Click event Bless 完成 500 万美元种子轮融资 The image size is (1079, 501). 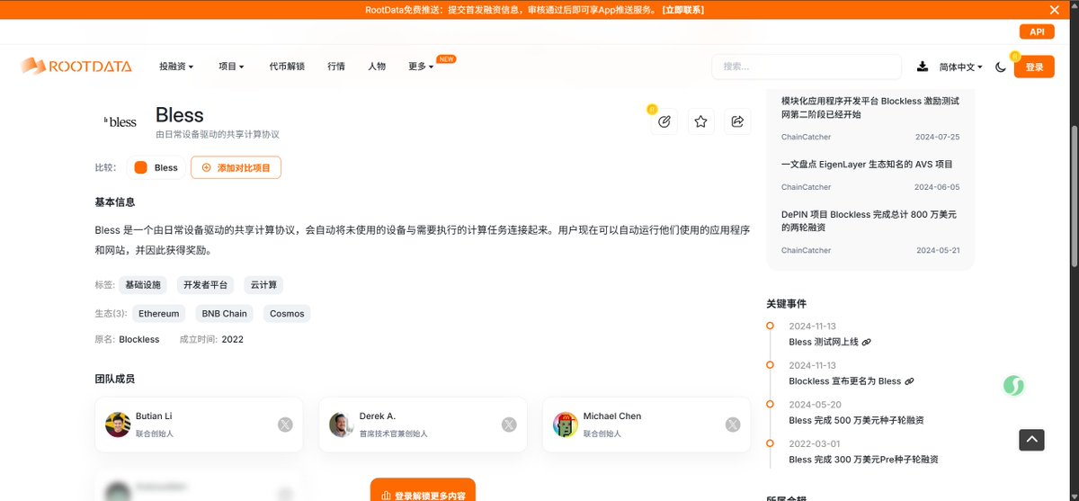856,420
